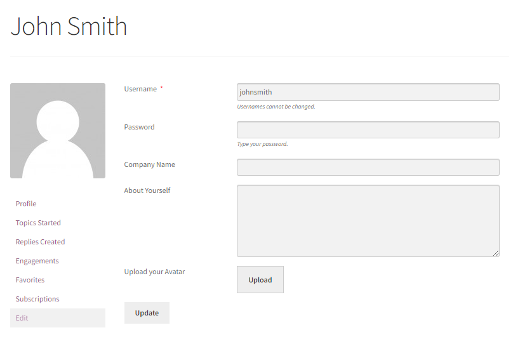
Task: Click the 'Password' field label
Action: click(x=139, y=127)
